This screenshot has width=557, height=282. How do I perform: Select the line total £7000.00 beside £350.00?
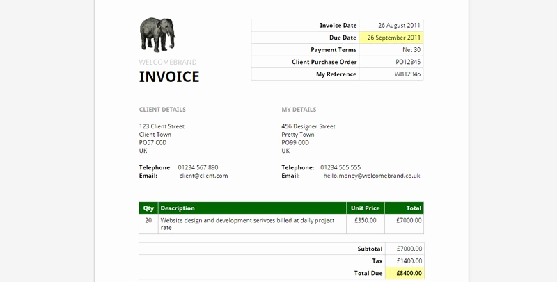click(x=409, y=220)
